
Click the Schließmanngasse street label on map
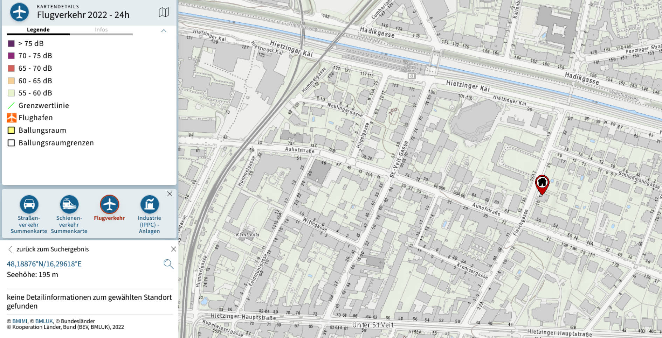(x=639, y=180)
